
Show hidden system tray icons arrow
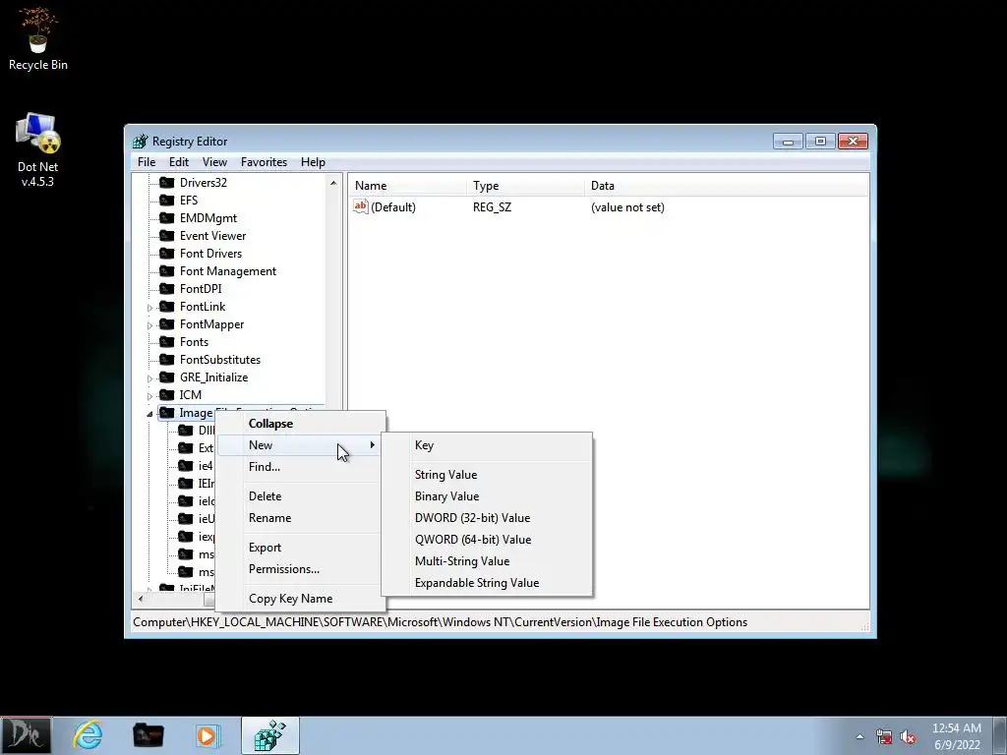click(859, 736)
